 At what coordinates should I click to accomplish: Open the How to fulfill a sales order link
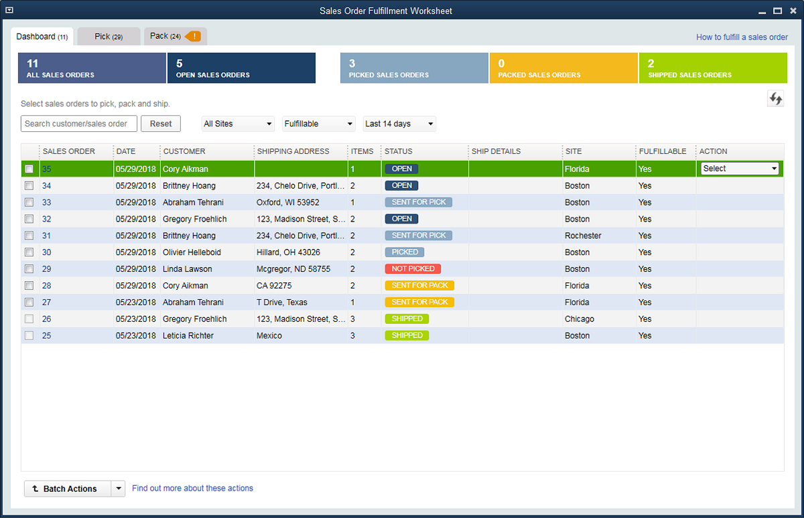point(742,37)
